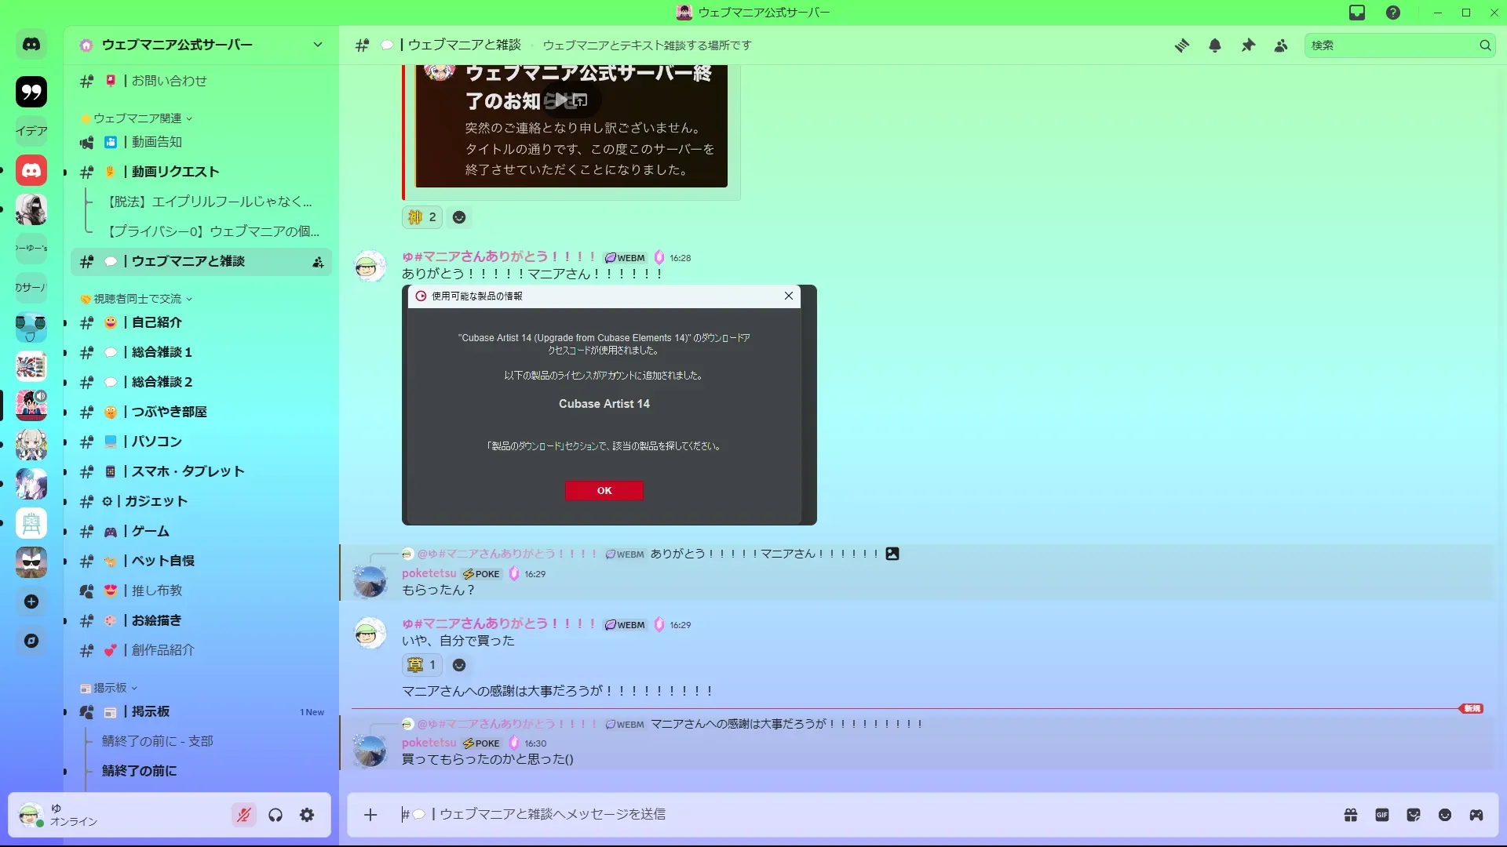This screenshot has height=847, width=1507.
Task: Open the ゲーム channel
Action: 151,531
